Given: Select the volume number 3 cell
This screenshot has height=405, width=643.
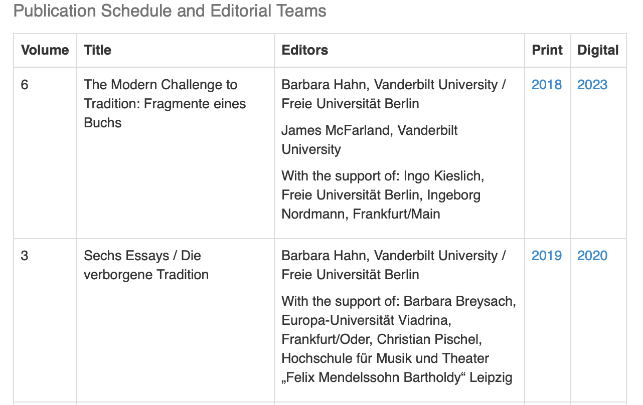Looking at the screenshot, I should coord(25,256).
